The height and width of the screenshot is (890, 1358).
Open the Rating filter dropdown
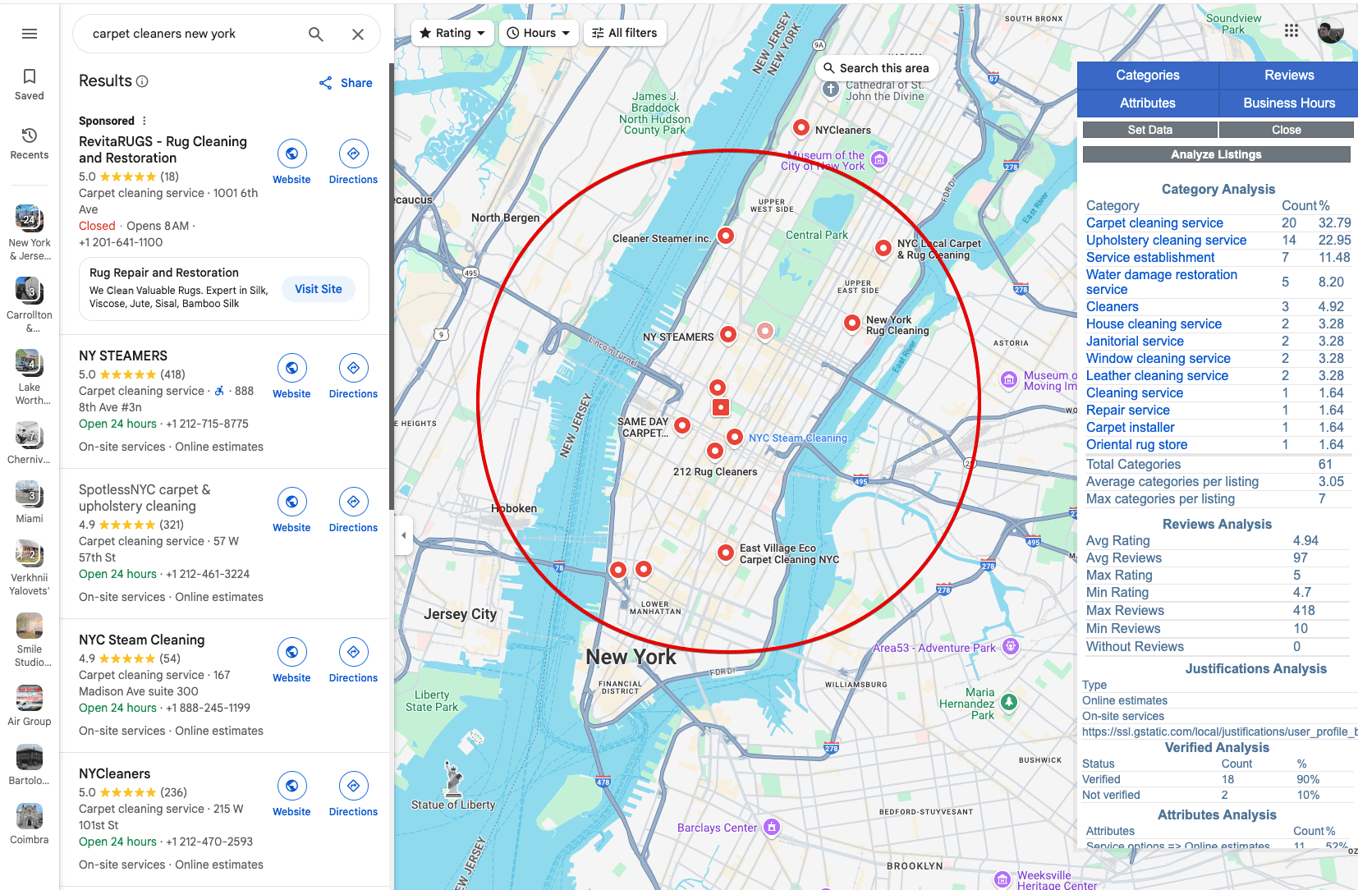pos(452,33)
